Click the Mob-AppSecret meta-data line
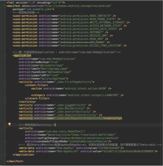Screen dimensions: 163x166 pos(88,151)
